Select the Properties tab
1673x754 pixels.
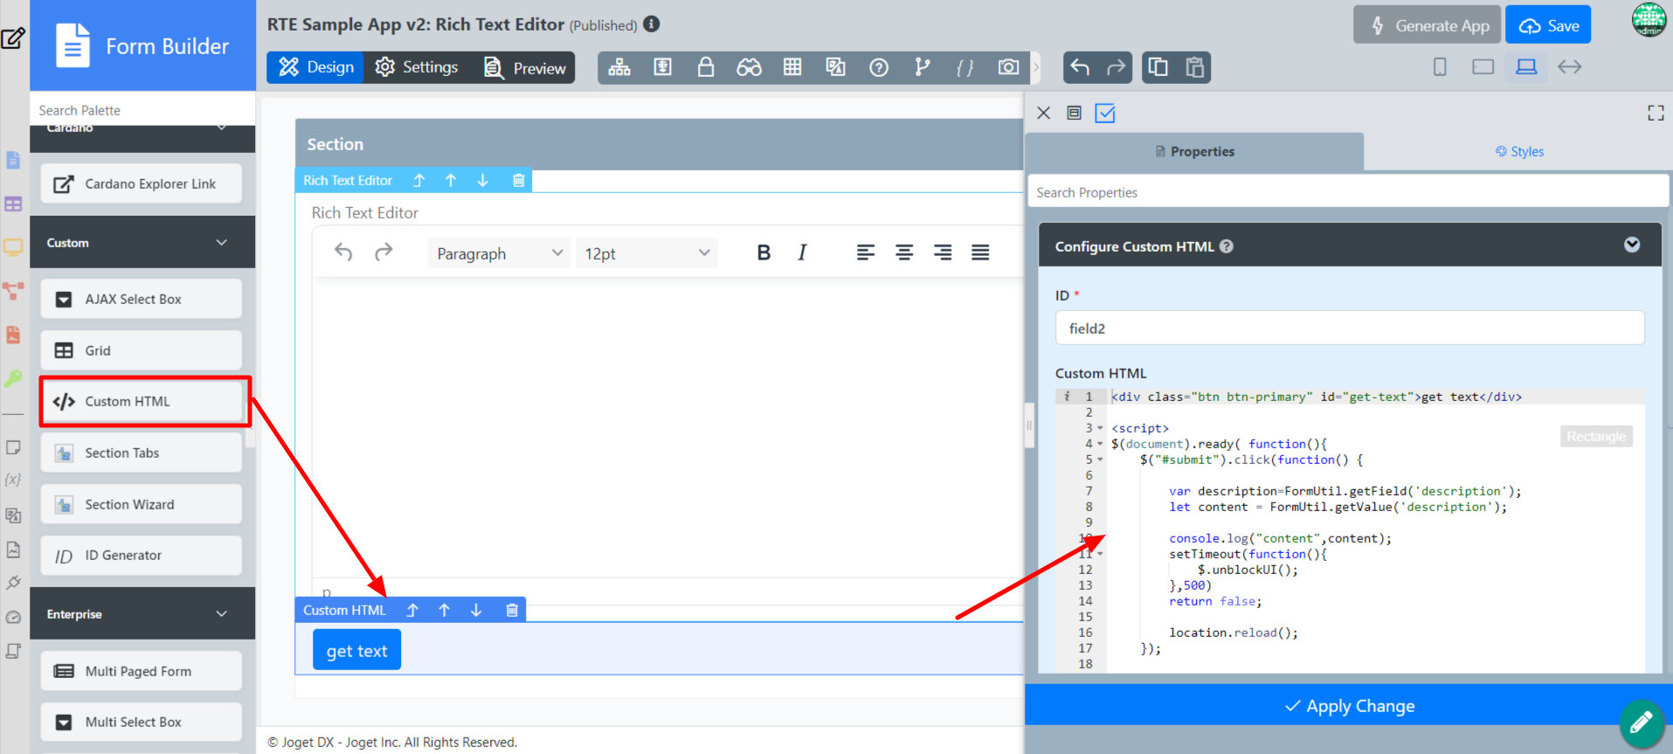coord(1194,151)
